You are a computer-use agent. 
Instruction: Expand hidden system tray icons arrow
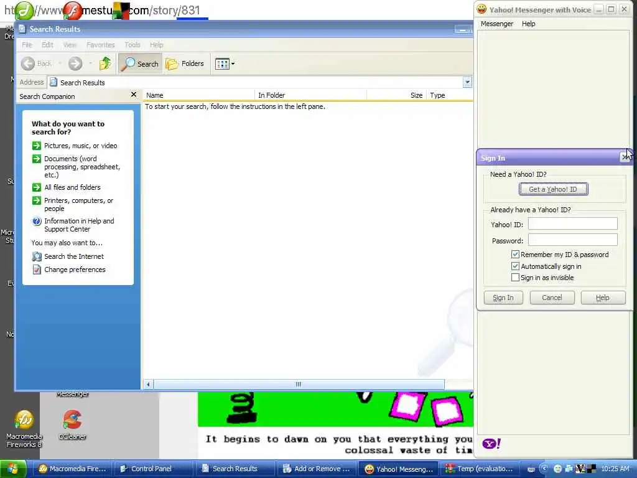pyautogui.click(x=544, y=469)
